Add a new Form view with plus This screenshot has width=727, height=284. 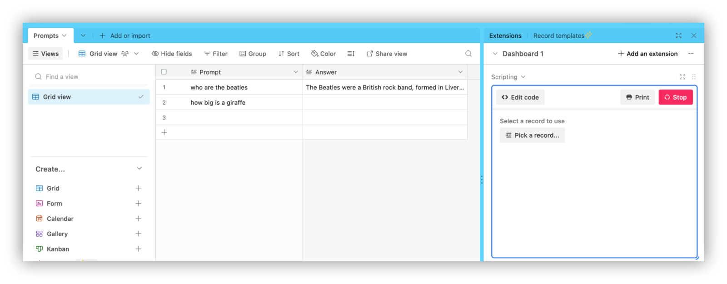click(139, 204)
